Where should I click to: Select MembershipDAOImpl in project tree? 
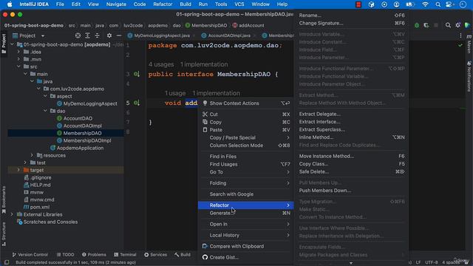point(87,140)
